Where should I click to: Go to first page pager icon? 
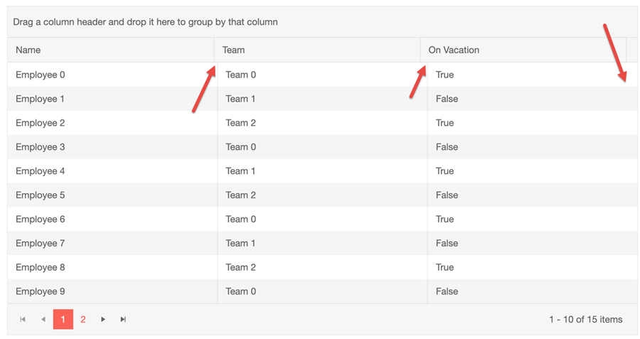pos(23,319)
